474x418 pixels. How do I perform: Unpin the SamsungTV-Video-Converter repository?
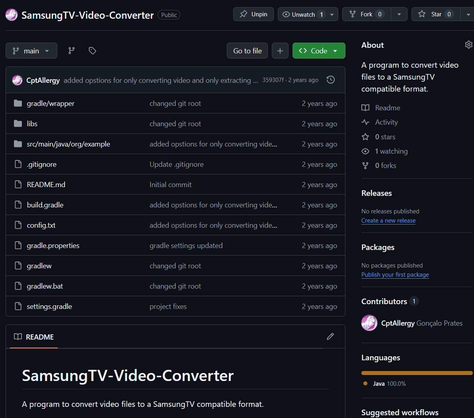tap(254, 14)
